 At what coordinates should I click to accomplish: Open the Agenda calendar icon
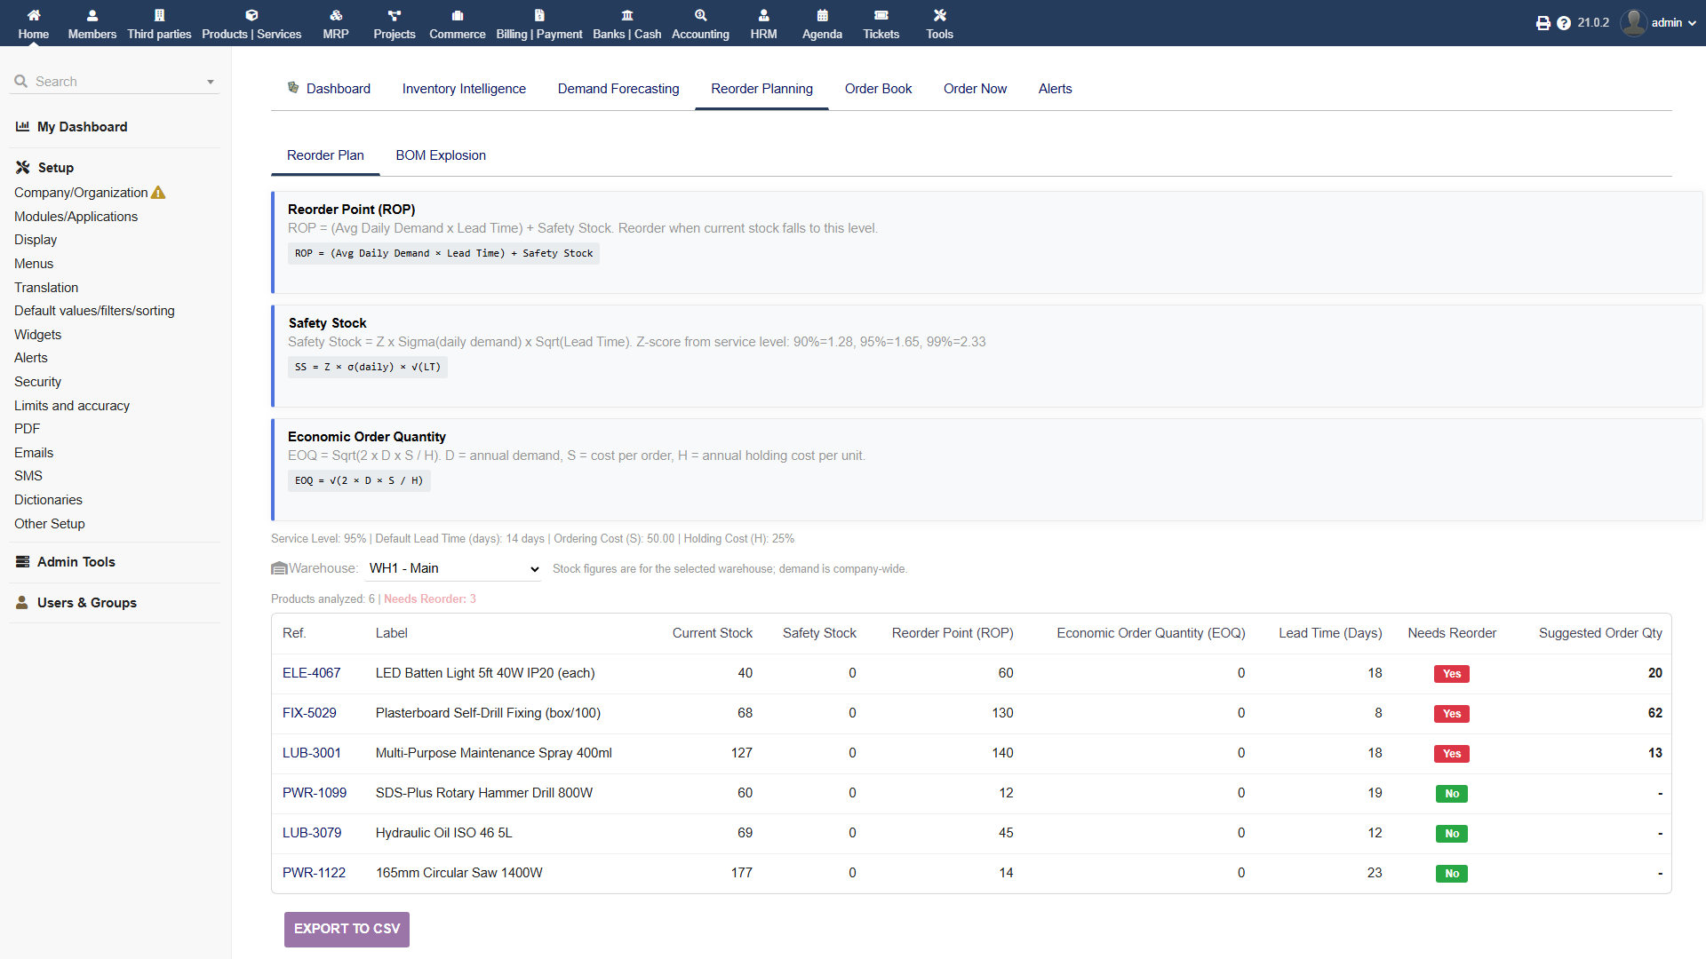point(823,15)
